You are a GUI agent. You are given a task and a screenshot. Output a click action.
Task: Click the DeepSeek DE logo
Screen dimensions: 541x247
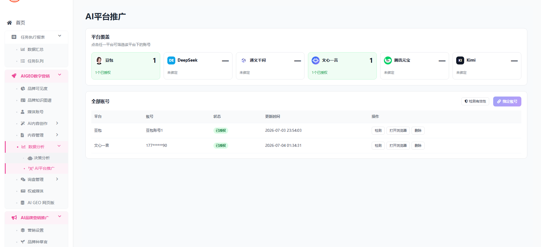[x=171, y=60]
